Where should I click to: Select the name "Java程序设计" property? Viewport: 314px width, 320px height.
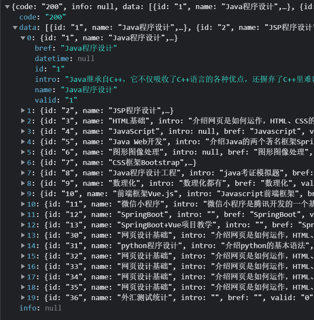(76, 90)
